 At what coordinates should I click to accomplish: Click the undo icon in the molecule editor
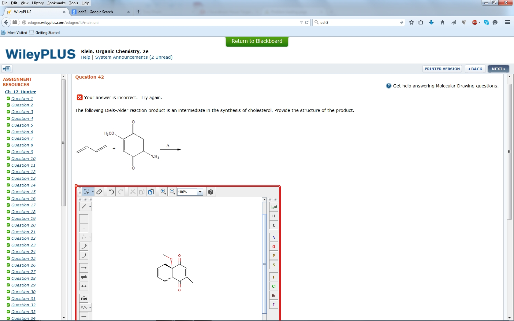[111, 192]
